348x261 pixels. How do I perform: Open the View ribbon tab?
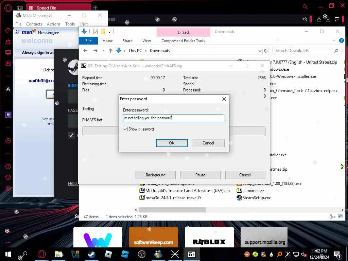click(x=146, y=41)
